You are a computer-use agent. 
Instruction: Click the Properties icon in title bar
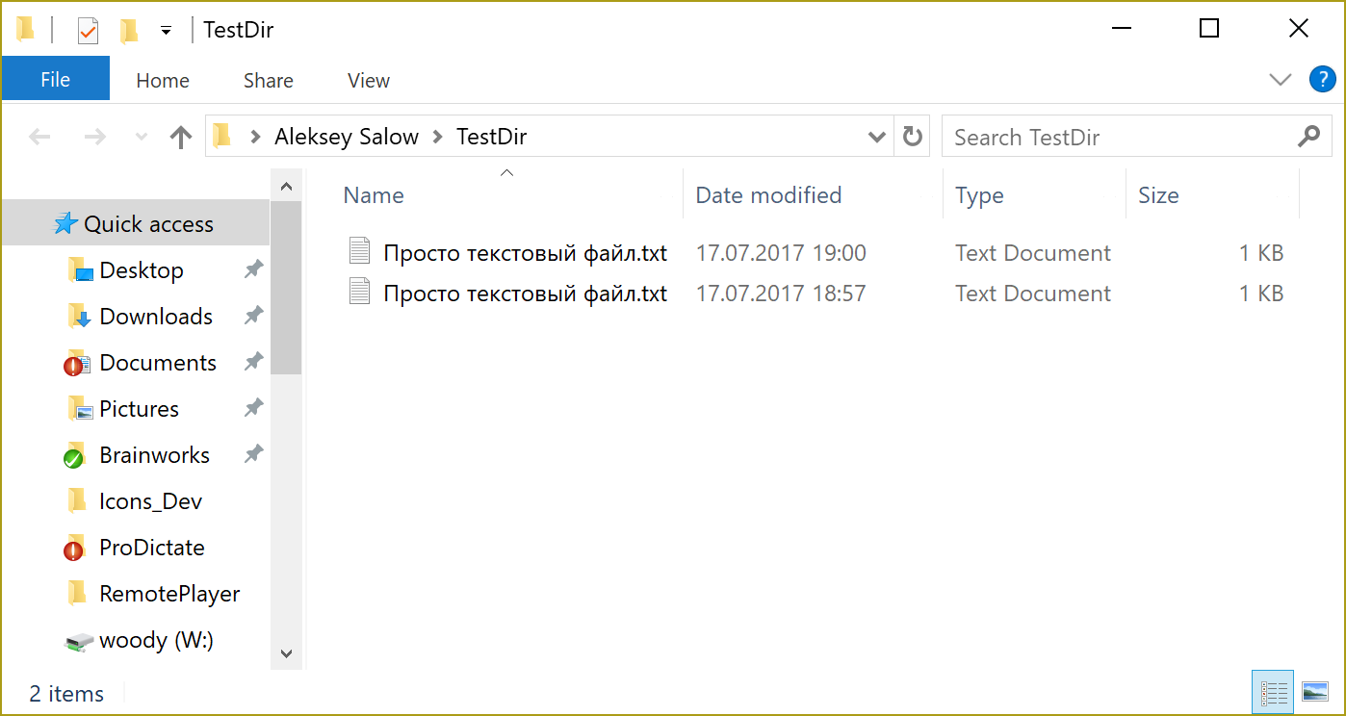(x=88, y=31)
